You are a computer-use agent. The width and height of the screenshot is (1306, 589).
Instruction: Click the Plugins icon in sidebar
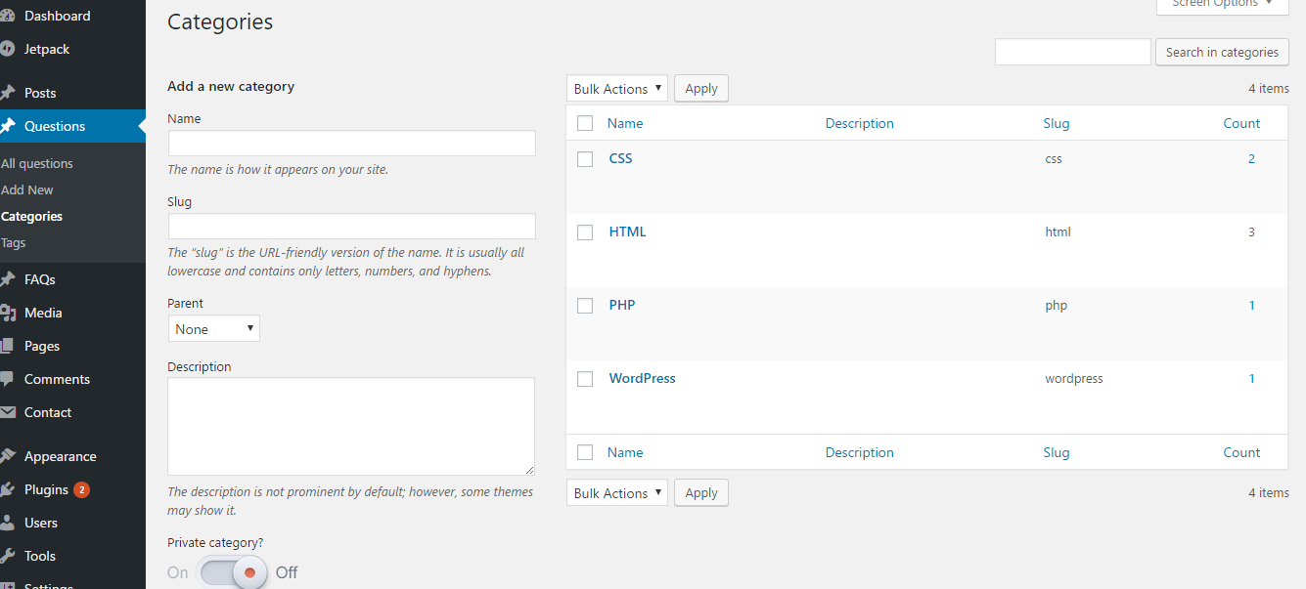coord(8,489)
